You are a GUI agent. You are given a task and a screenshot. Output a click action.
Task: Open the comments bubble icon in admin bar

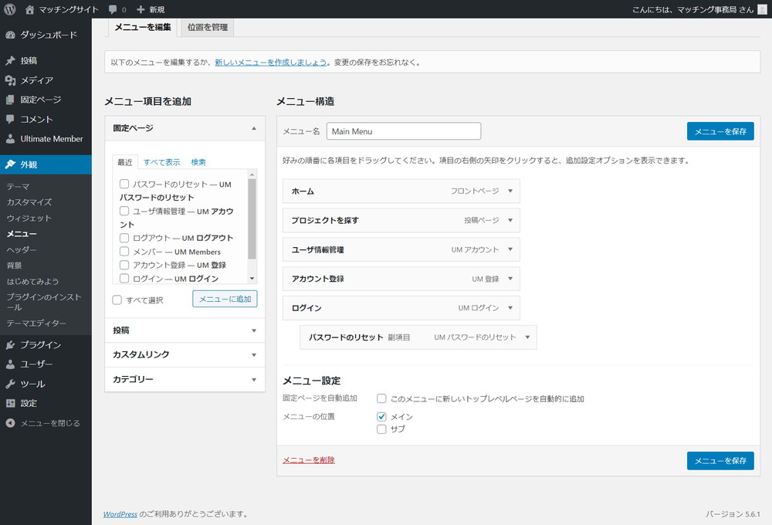pos(113,9)
